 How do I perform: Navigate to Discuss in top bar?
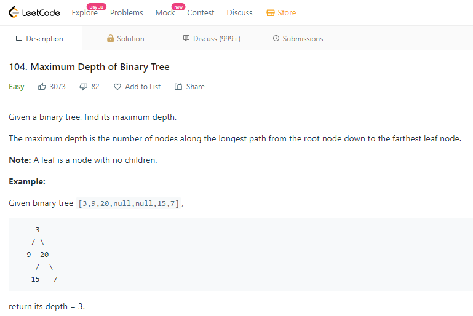pos(239,13)
